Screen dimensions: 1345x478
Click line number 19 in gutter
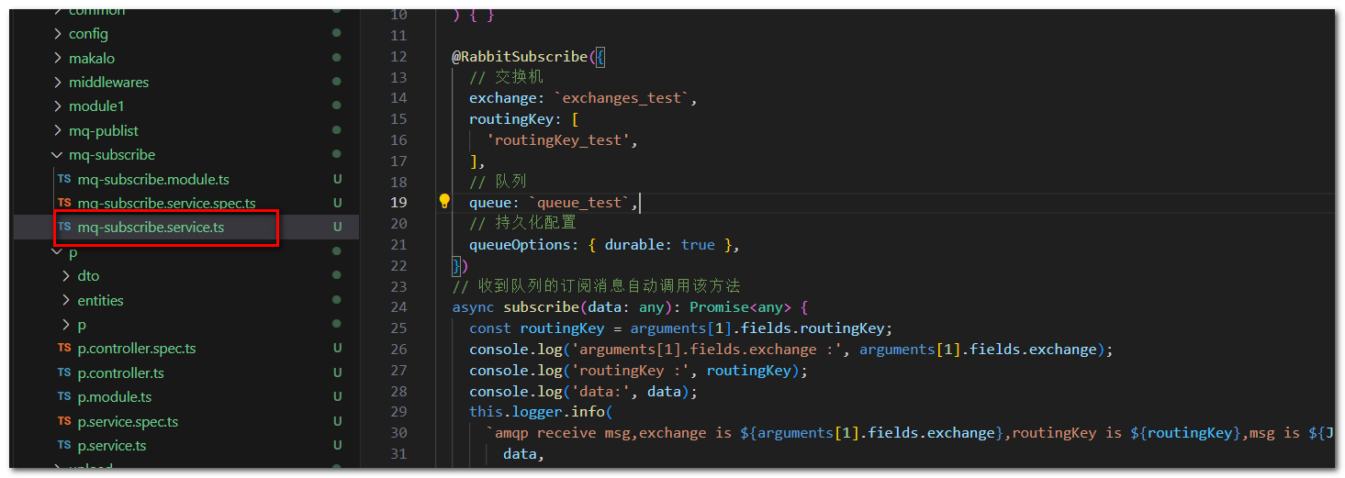[x=398, y=202]
